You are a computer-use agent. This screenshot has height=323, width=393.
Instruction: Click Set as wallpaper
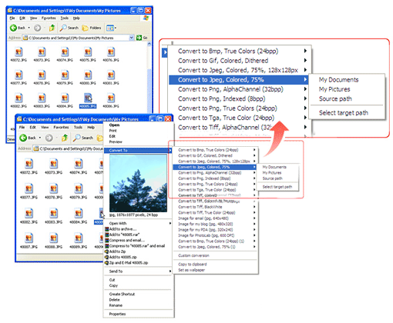[x=192, y=270]
